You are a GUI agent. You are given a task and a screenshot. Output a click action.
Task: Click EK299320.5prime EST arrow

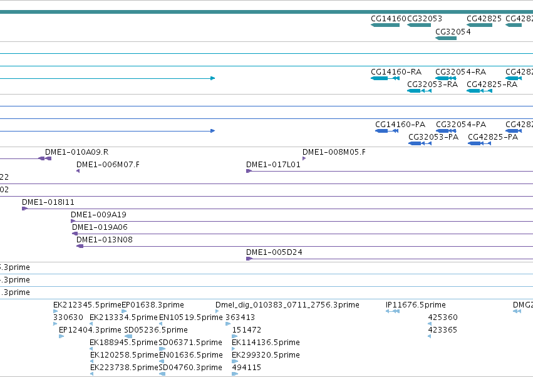235,361
